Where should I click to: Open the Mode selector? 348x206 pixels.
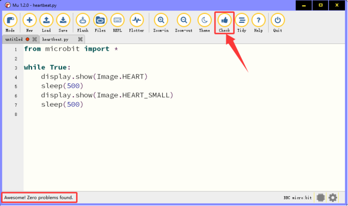click(x=10, y=23)
